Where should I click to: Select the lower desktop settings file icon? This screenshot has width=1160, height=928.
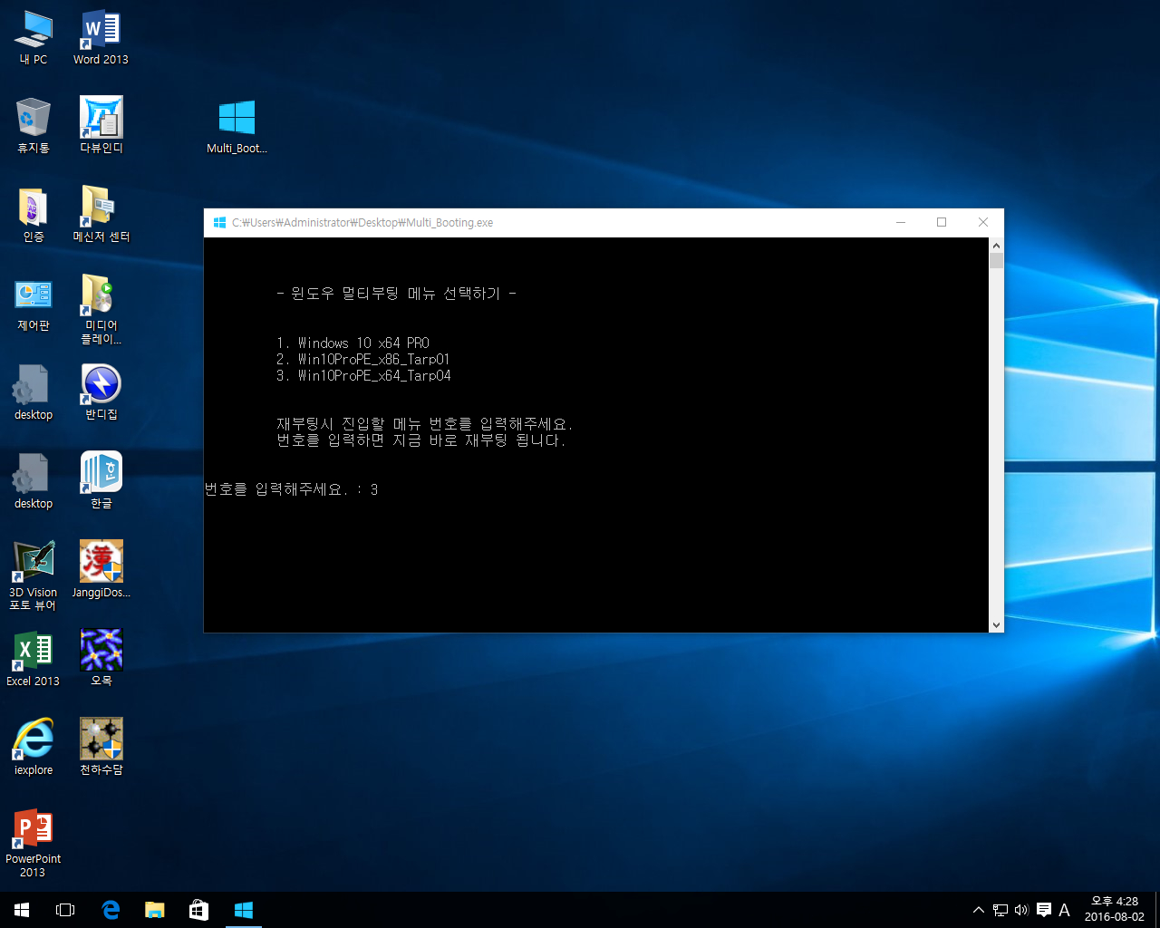pos(34,481)
